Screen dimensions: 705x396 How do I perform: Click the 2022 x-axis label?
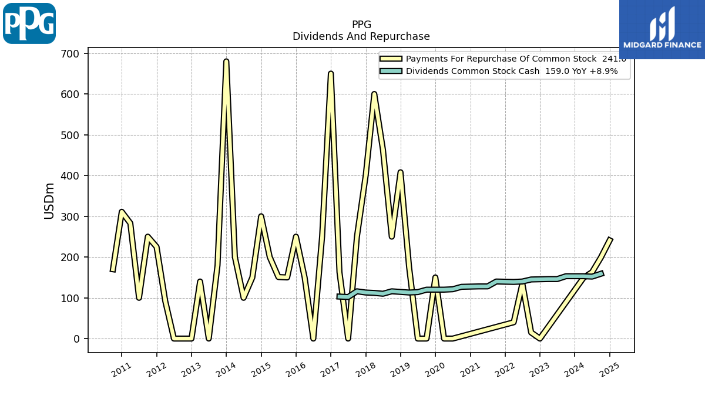pyautogui.click(x=505, y=370)
